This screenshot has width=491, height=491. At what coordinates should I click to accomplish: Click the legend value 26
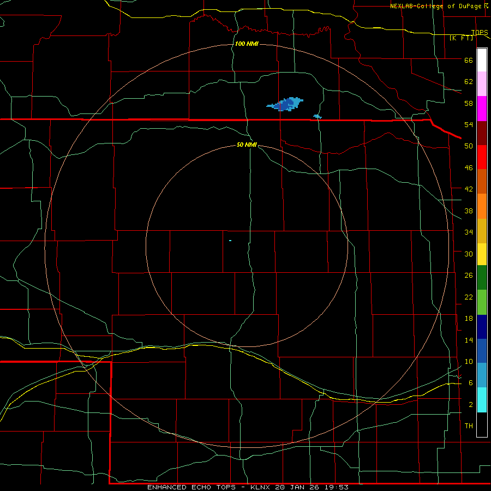click(469, 276)
